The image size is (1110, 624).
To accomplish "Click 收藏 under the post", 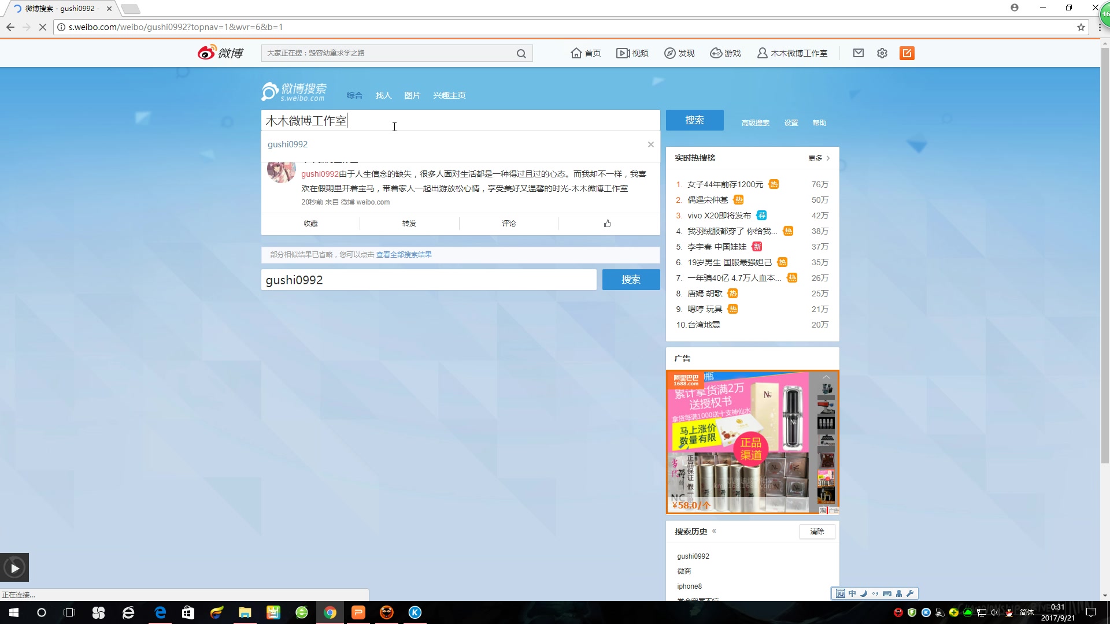I will (x=310, y=224).
